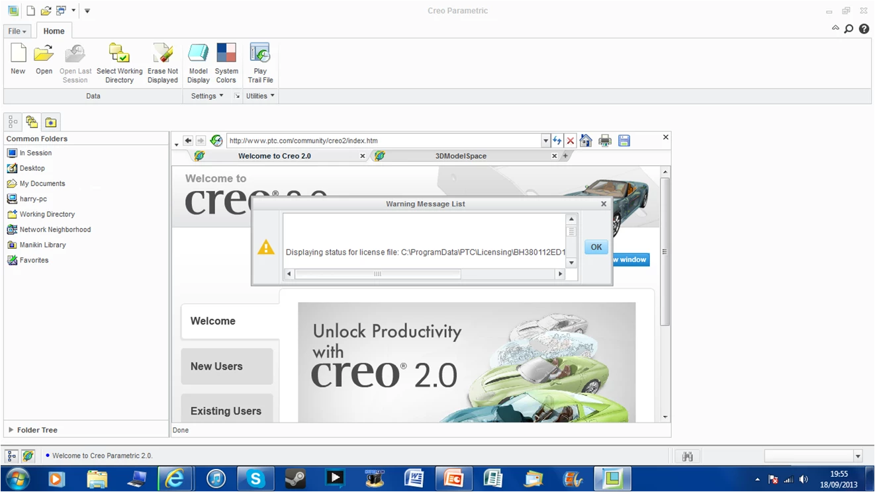
Task: Click quick access windows switch icon
Action: tap(61, 11)
